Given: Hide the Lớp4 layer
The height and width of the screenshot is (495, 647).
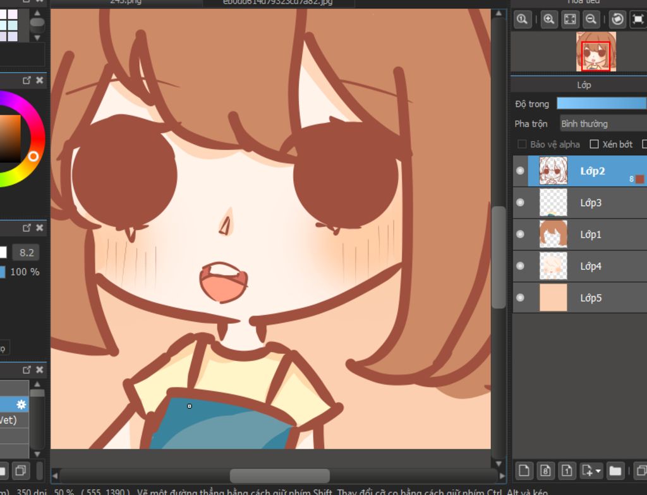Looking at the screenshot, I should point(521,266).
